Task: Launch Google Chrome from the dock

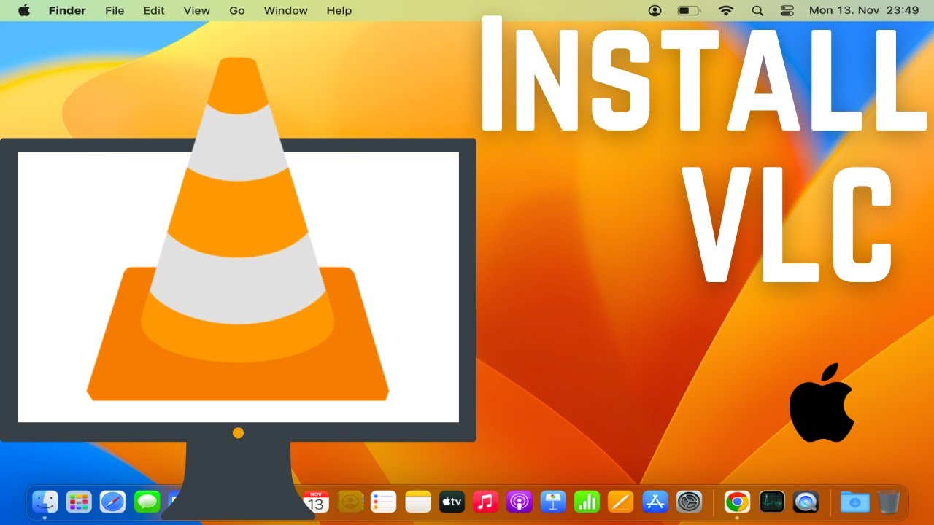Action: [x=737, y=502]
